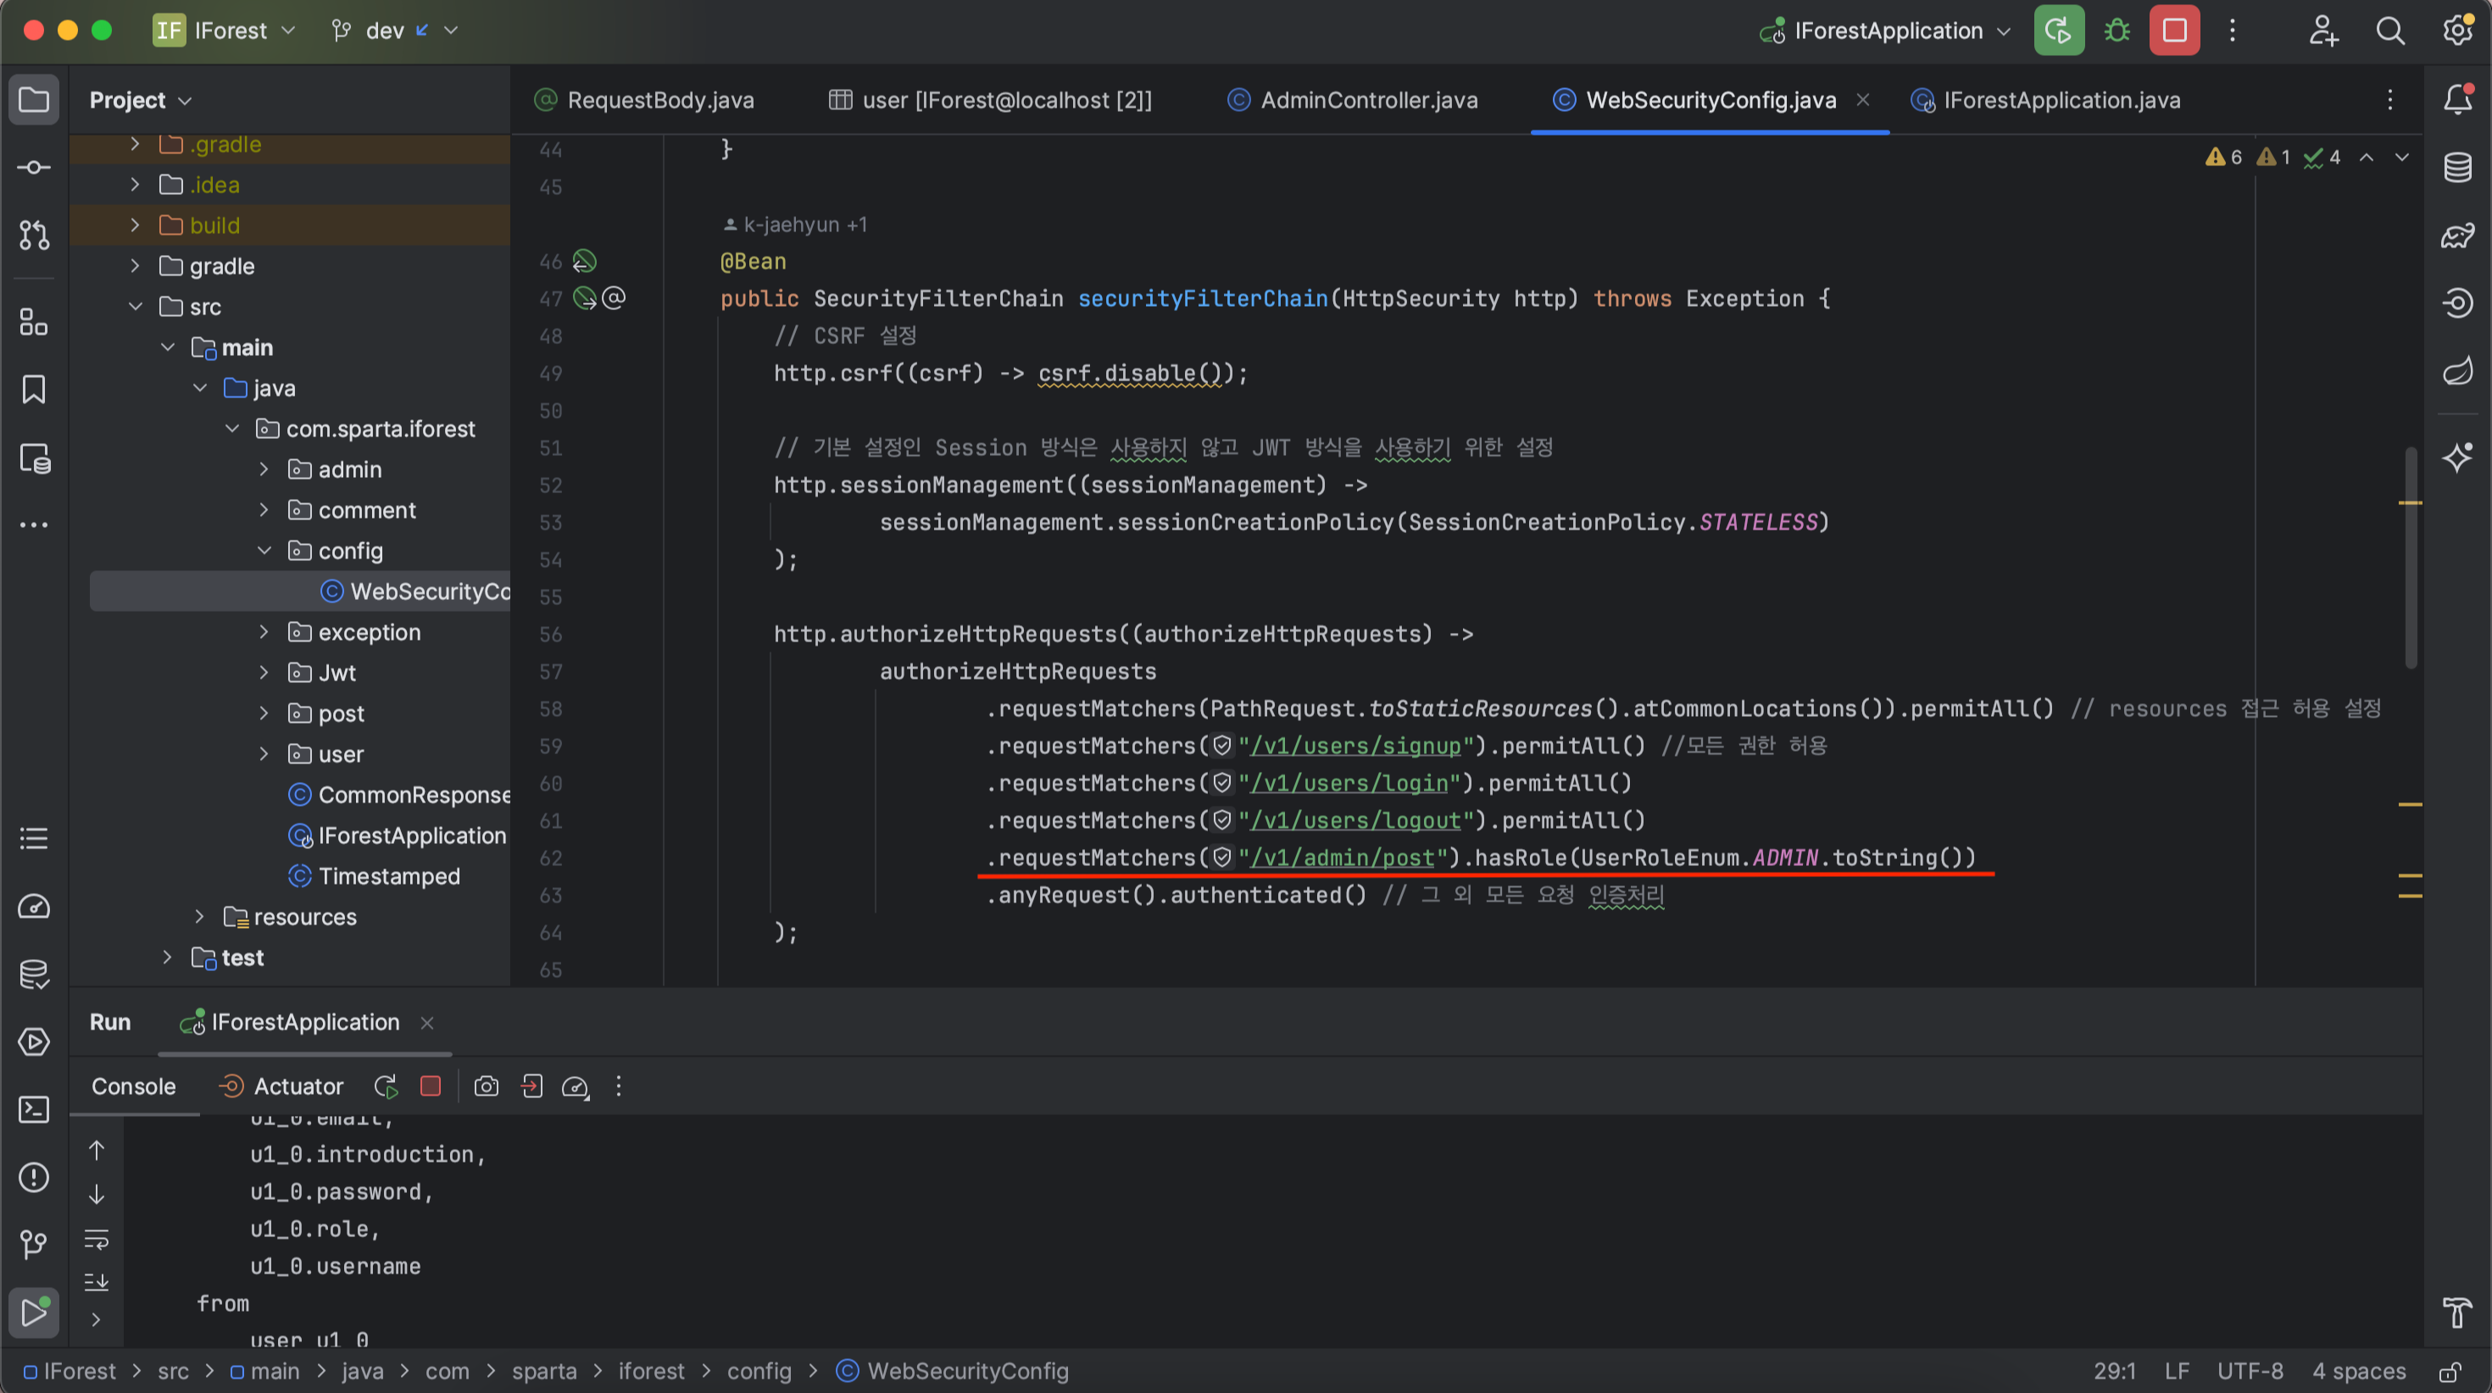Image resolution: width=2492 pixels, height=1393 pixels.
Task: Click the Debug bug icon in toolbar
Action: [2117, 31]
